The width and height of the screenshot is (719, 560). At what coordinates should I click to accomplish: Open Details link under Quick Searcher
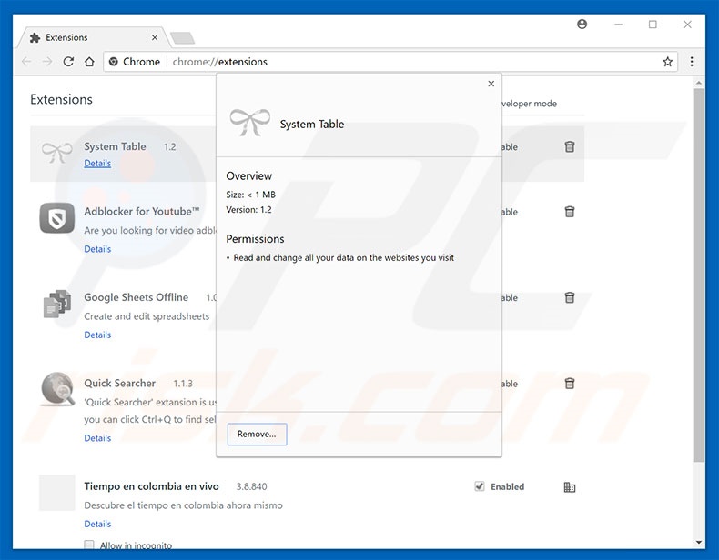coord(97,438)
